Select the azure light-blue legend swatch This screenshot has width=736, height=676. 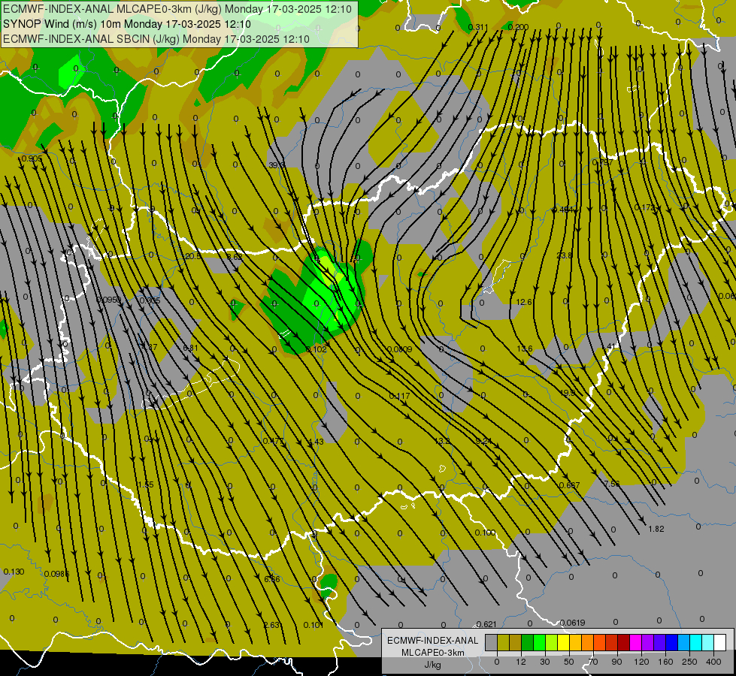(683, 643)
